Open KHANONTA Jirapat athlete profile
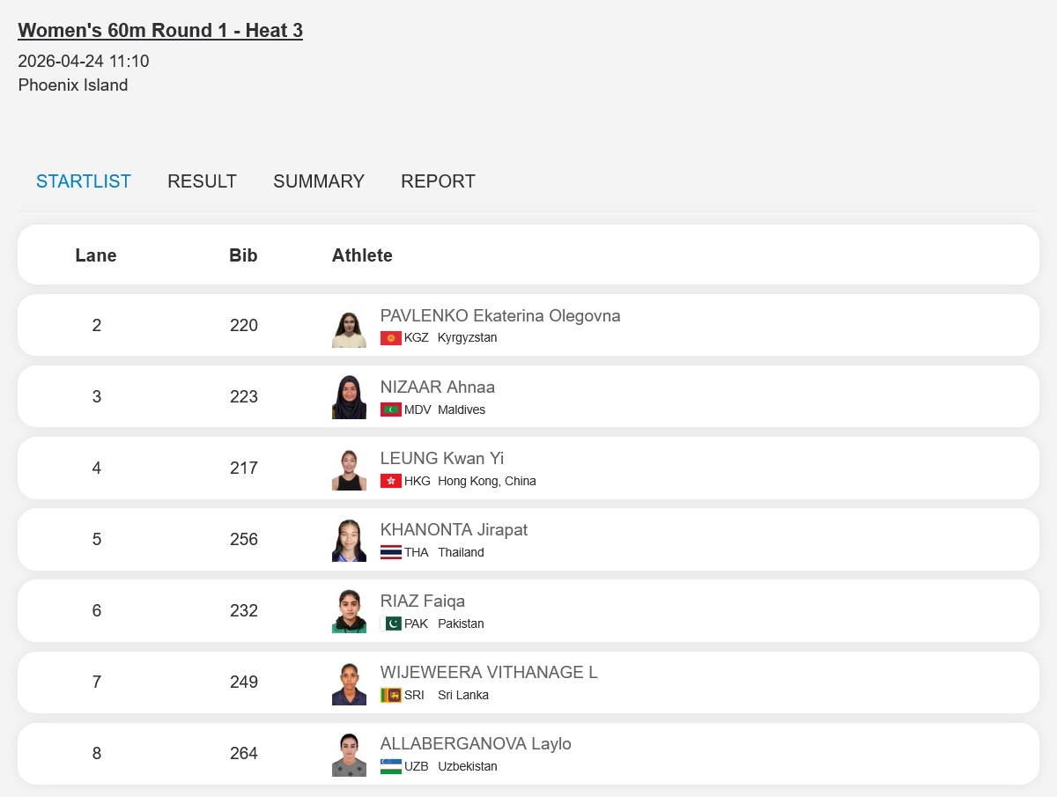The image size is (1057, 797). point(454,529)
